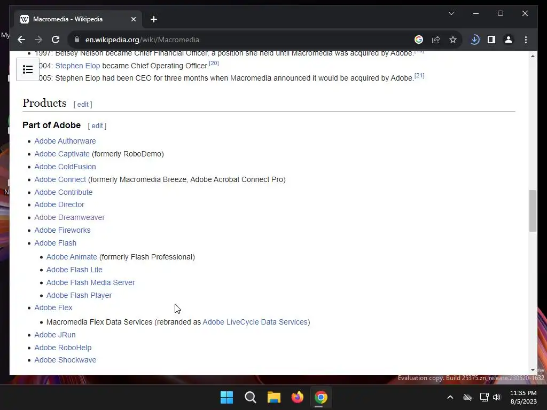
Task: Close the Macromedia - Wikipedia tab
Action: (133, 19)
